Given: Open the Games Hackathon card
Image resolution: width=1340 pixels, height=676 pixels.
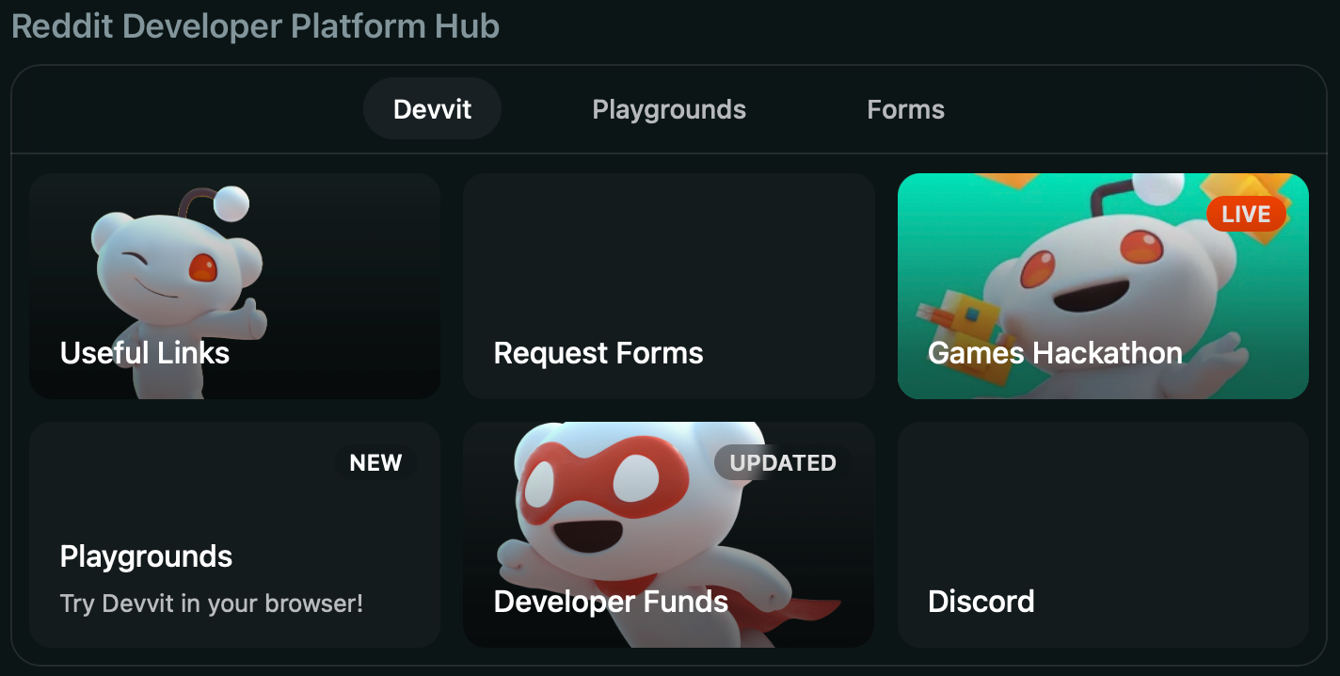Looking at the screenshot, I should (1103, 286).
